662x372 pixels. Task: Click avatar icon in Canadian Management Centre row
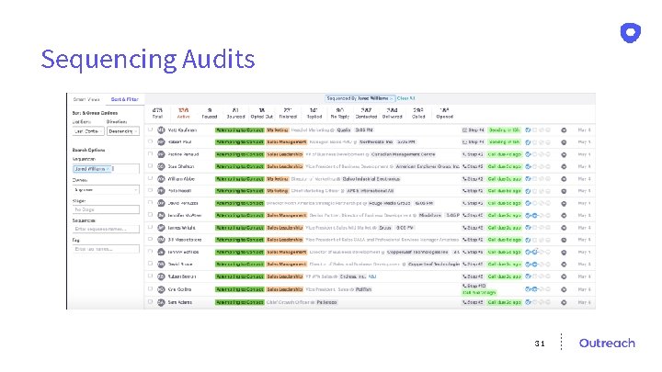tap(161, 154)
